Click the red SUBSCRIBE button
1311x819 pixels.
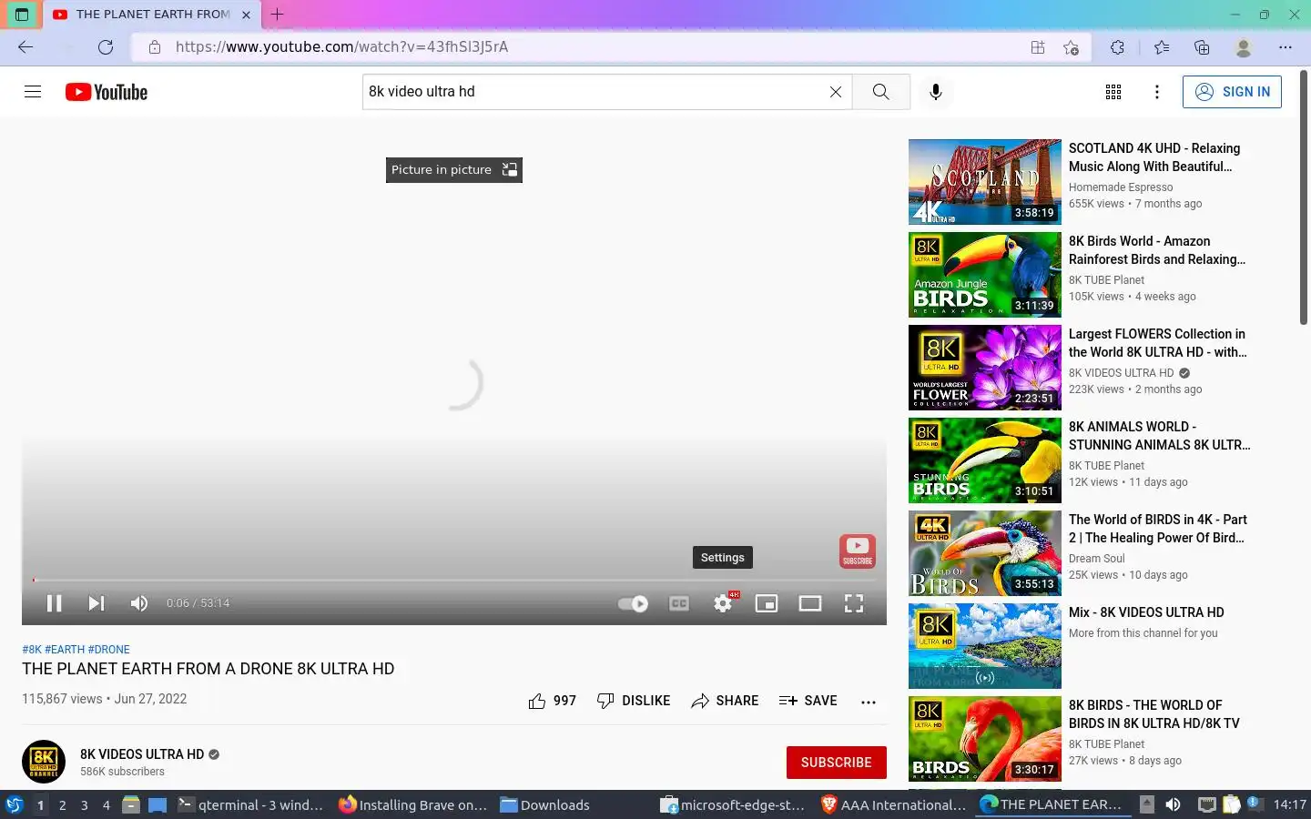[x=837, y=763]
